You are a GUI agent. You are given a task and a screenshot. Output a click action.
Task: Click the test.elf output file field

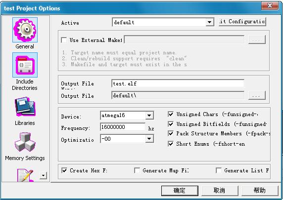178,83
